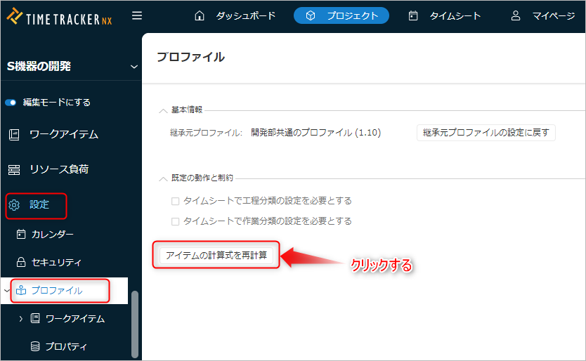The width and height of the screenshot is (586, 361).
Task: Click the sidebar vertical scrollbar
Action: coord(135,323)
